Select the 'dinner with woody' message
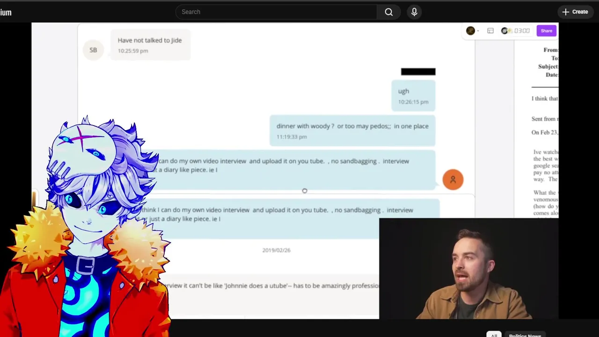This screenshot has height=337, width=599. click(x=352, y=131)
